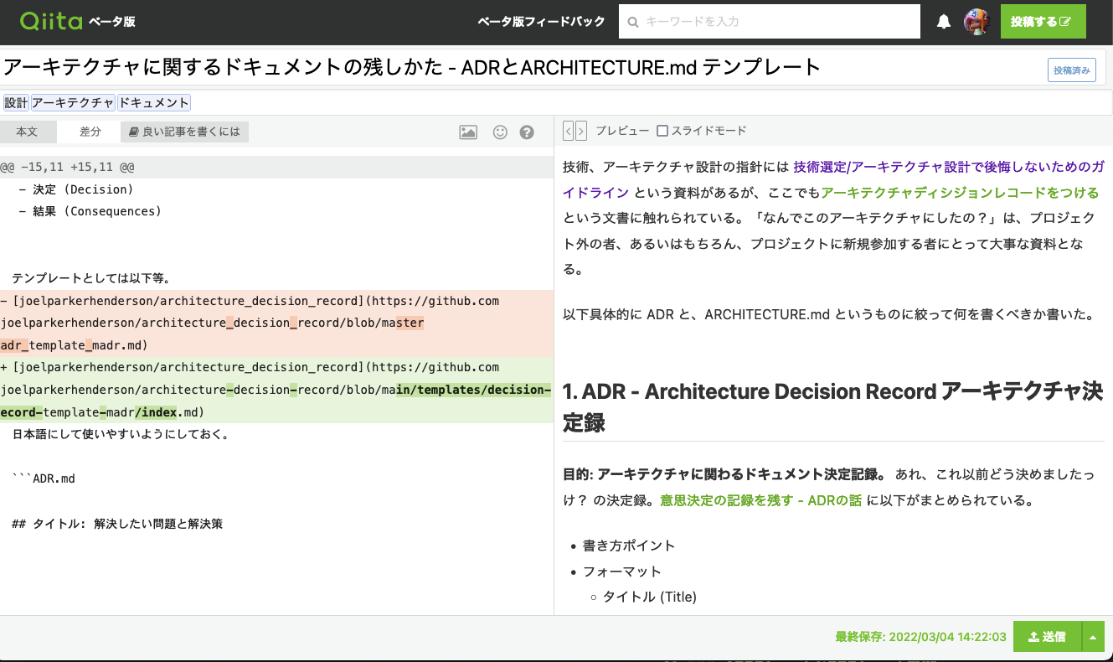
Task: Select the アーキテクチャ tag
Action: (73, 102)
